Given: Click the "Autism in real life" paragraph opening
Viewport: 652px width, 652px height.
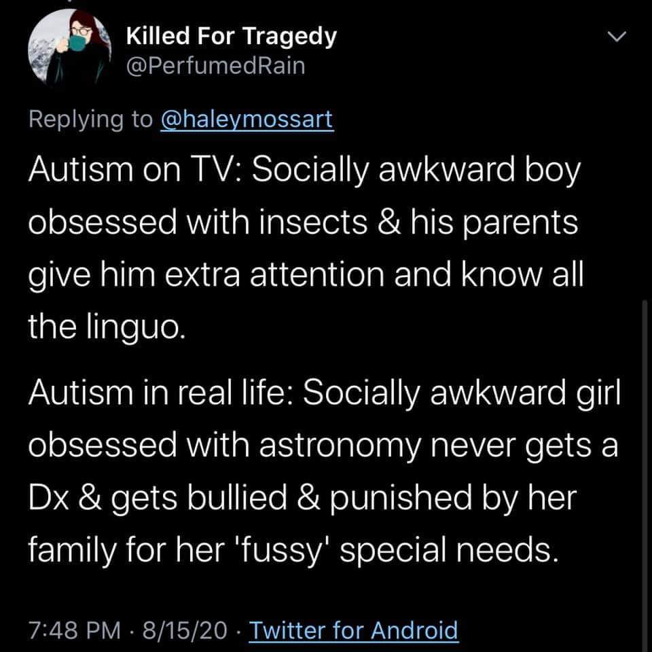Looking at the screenshot, I should coord(161,393).
